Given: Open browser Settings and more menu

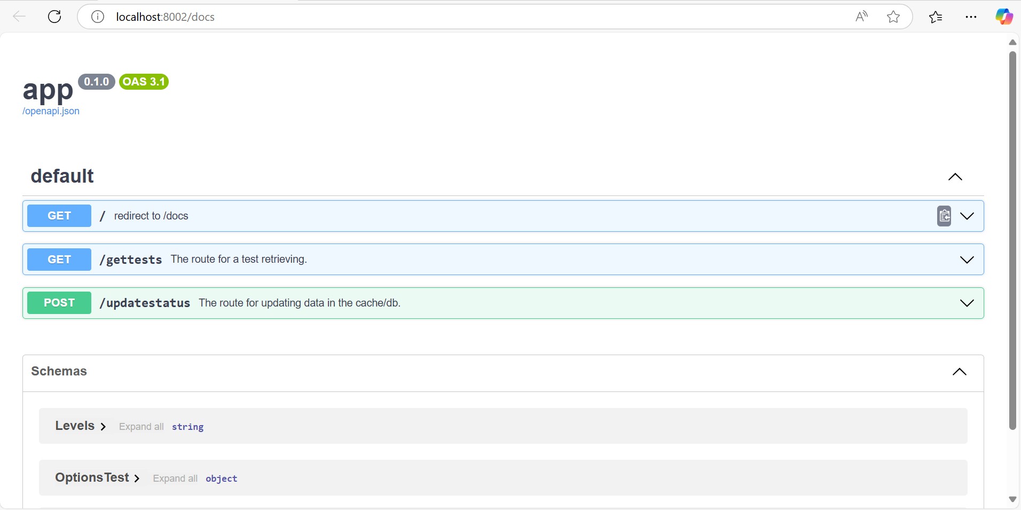Looking at the screenshot, I should (x=971, y=17).
